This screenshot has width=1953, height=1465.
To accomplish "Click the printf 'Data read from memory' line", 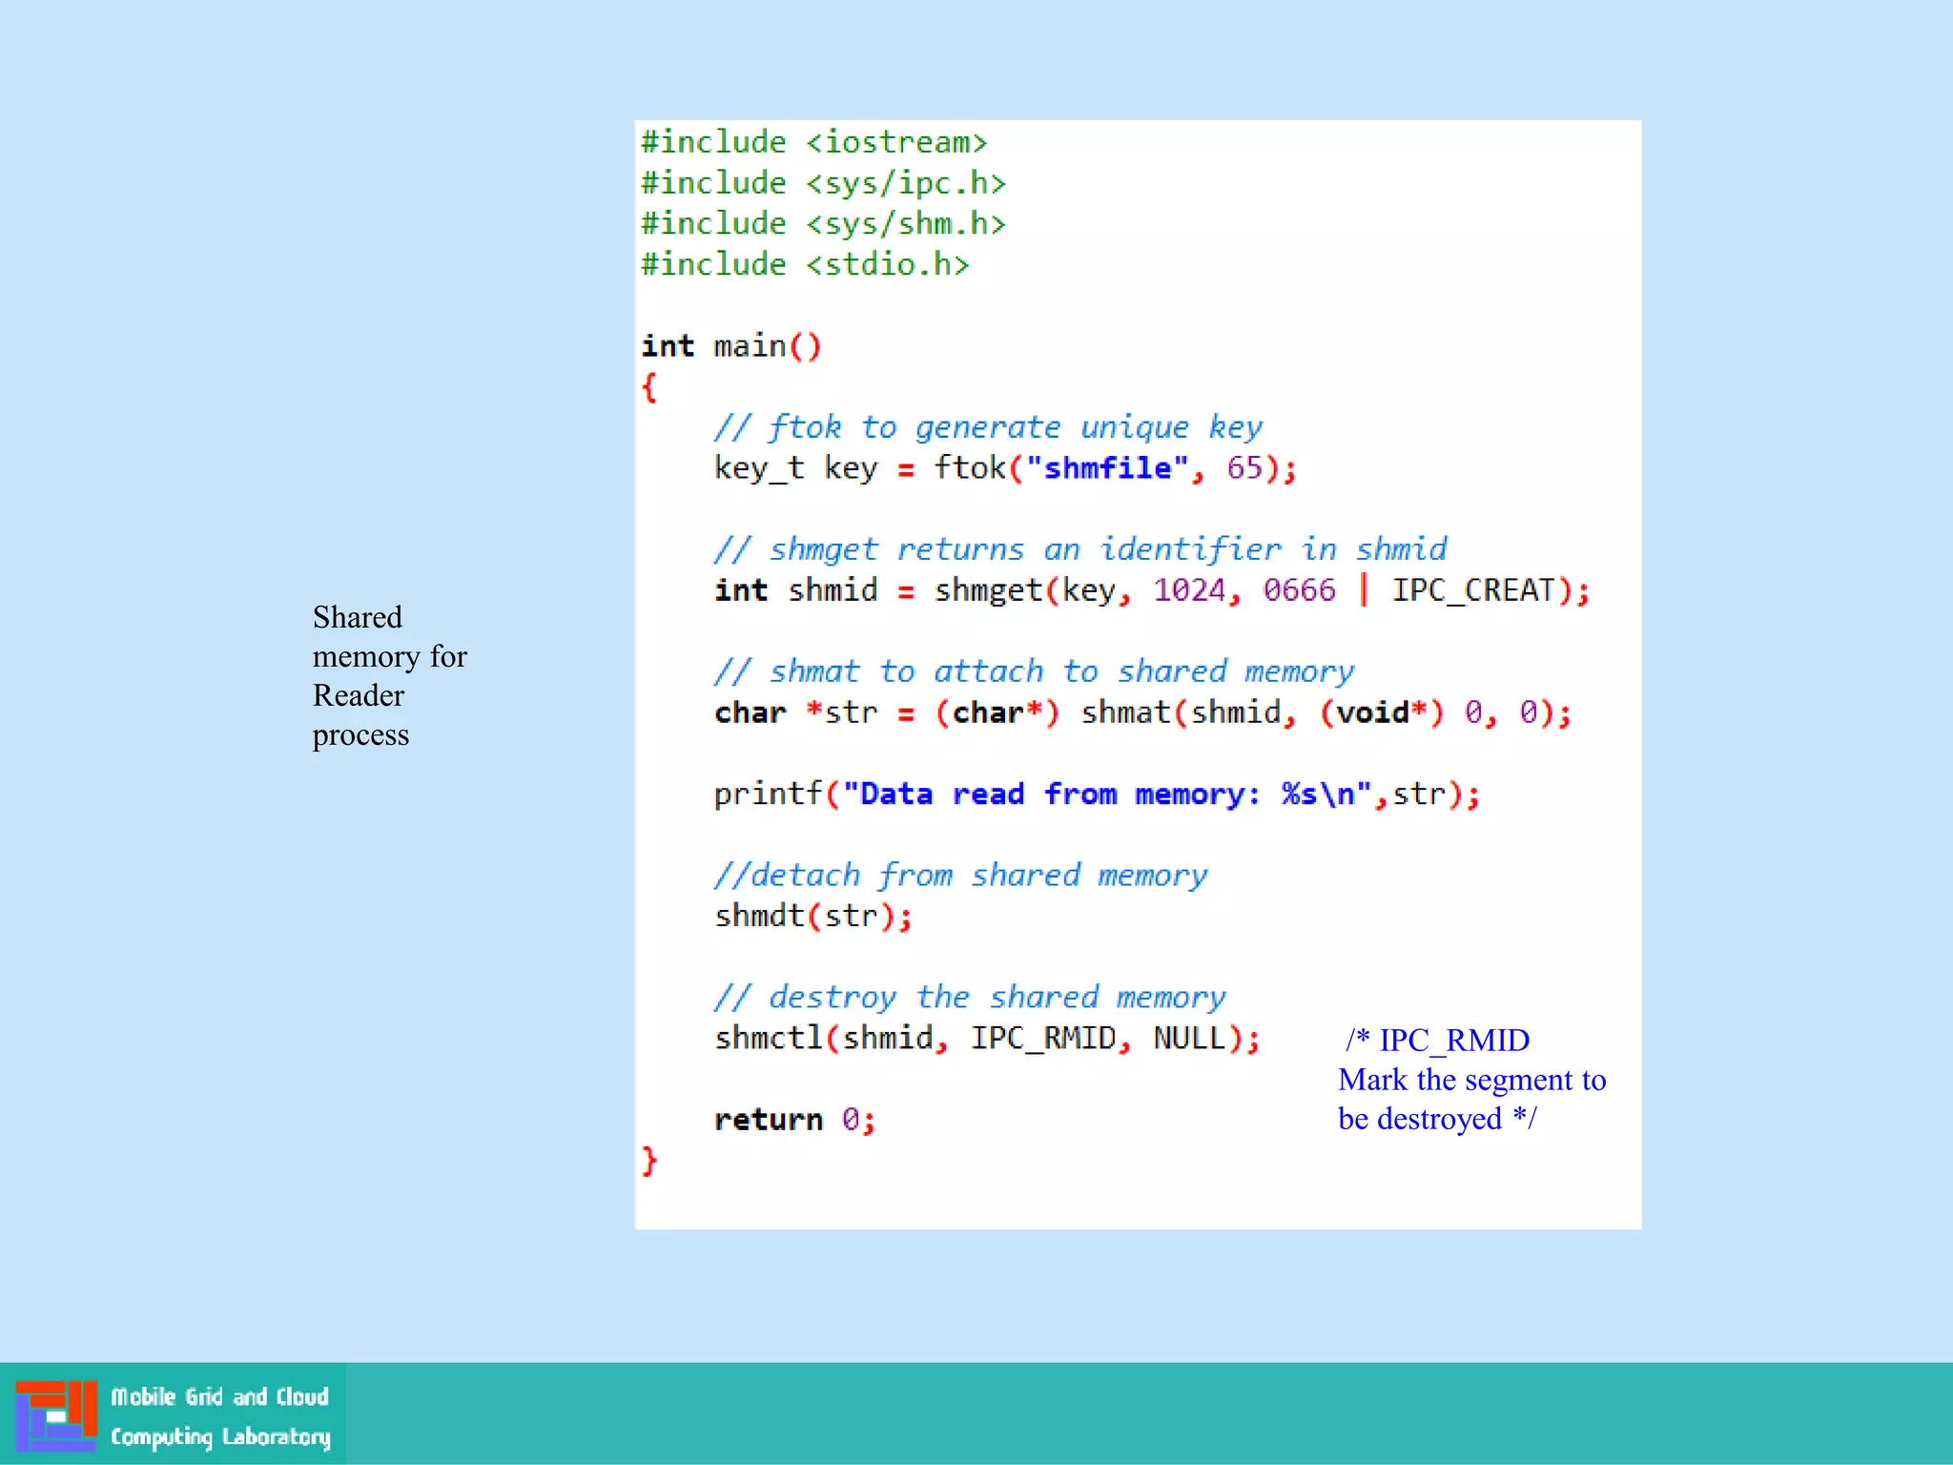I will 1097,794.
